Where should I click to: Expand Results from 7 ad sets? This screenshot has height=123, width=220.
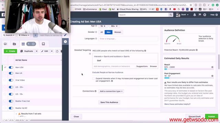[x=16, y=114]
